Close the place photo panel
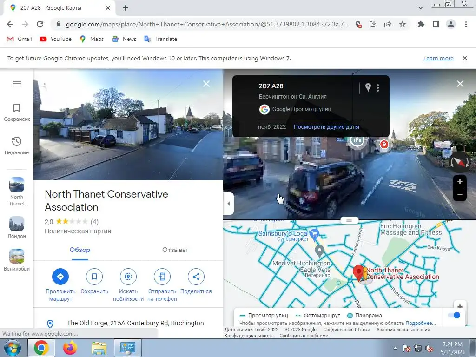Viewport: 476px width, 357px height. pyautogui.click(x=206, y=84)
